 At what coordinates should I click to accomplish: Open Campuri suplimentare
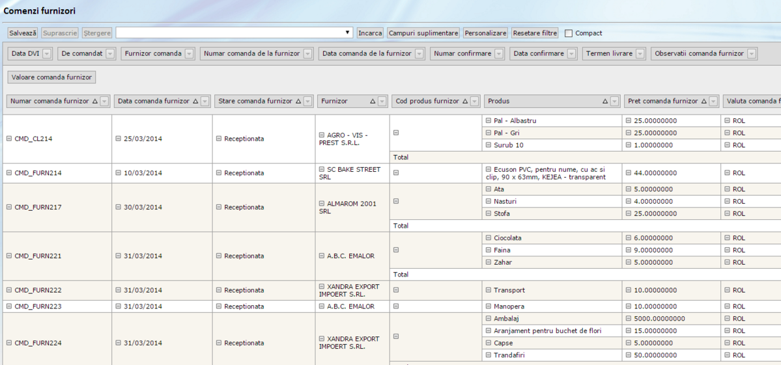[423, 33]
